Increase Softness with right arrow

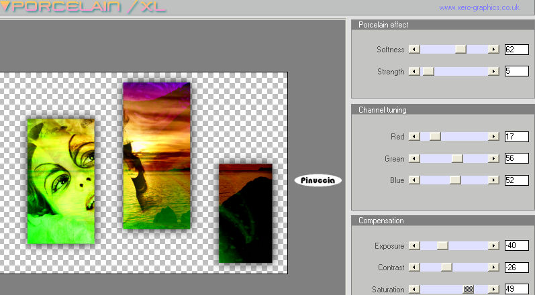pyautogui.click(x=493, y=50)
